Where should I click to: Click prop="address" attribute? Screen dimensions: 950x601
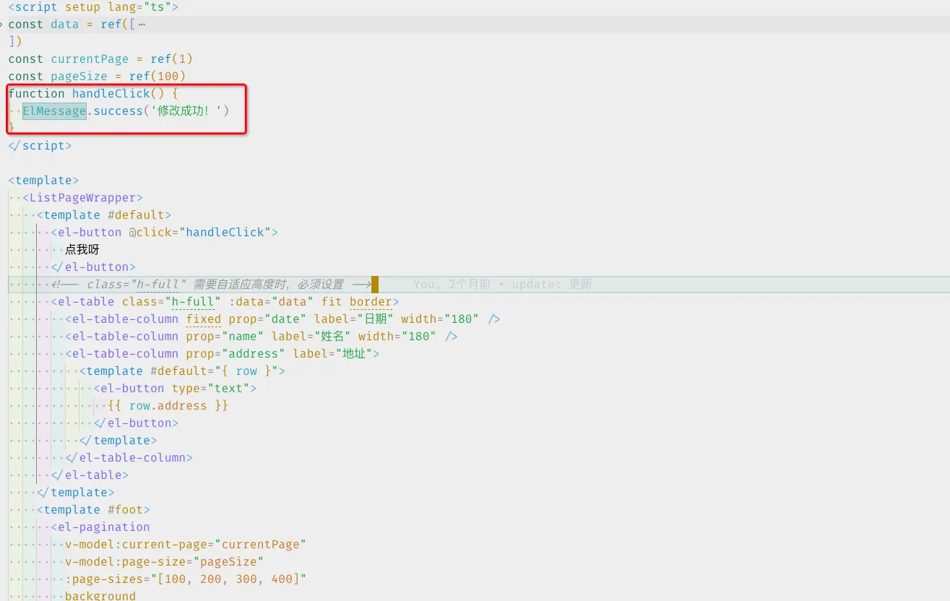click(236, 354)
